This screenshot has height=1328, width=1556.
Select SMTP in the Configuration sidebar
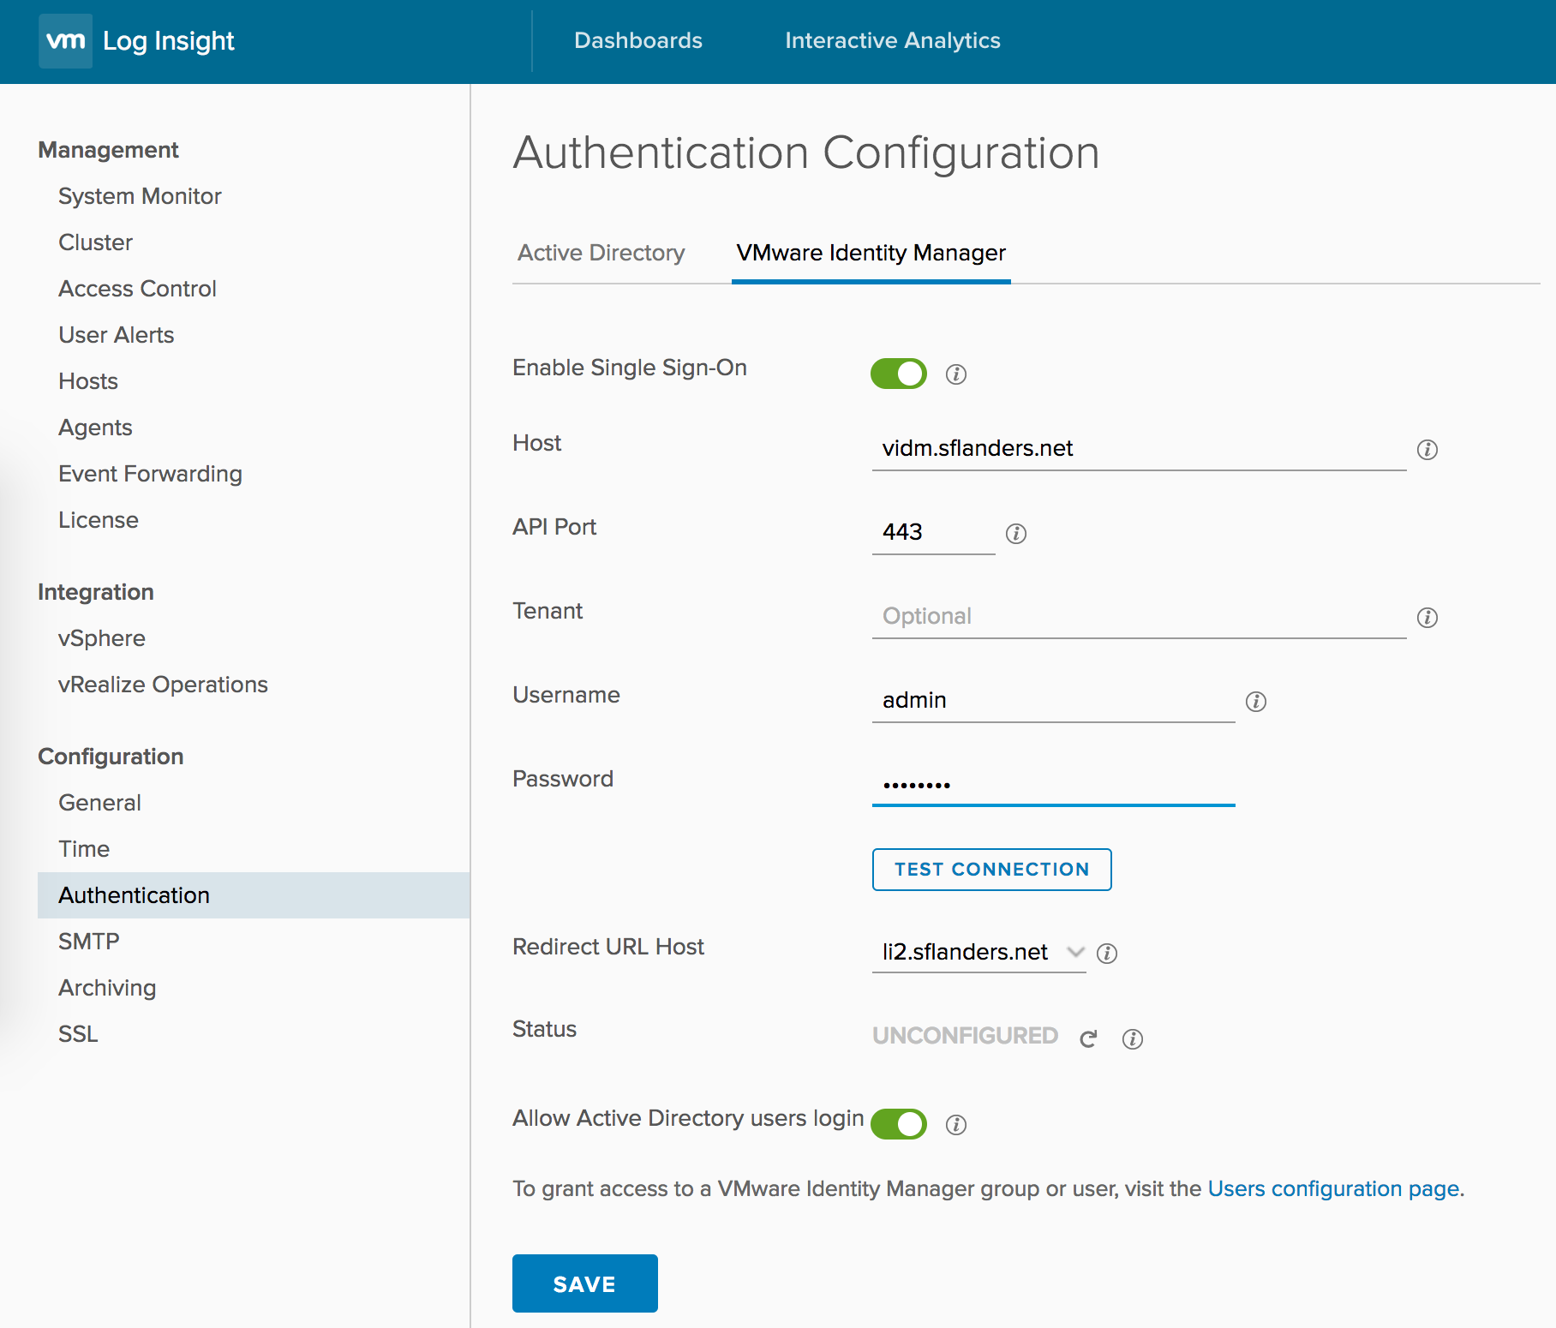[x=89, y=942]
